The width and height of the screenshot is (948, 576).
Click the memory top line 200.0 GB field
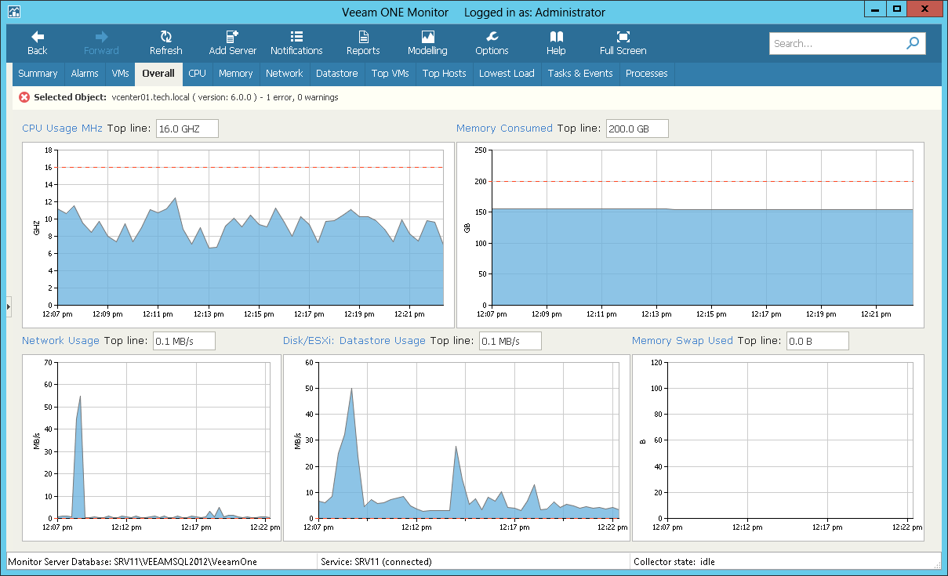637,129
